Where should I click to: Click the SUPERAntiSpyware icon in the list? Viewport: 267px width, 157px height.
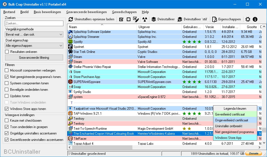[70, 82]
